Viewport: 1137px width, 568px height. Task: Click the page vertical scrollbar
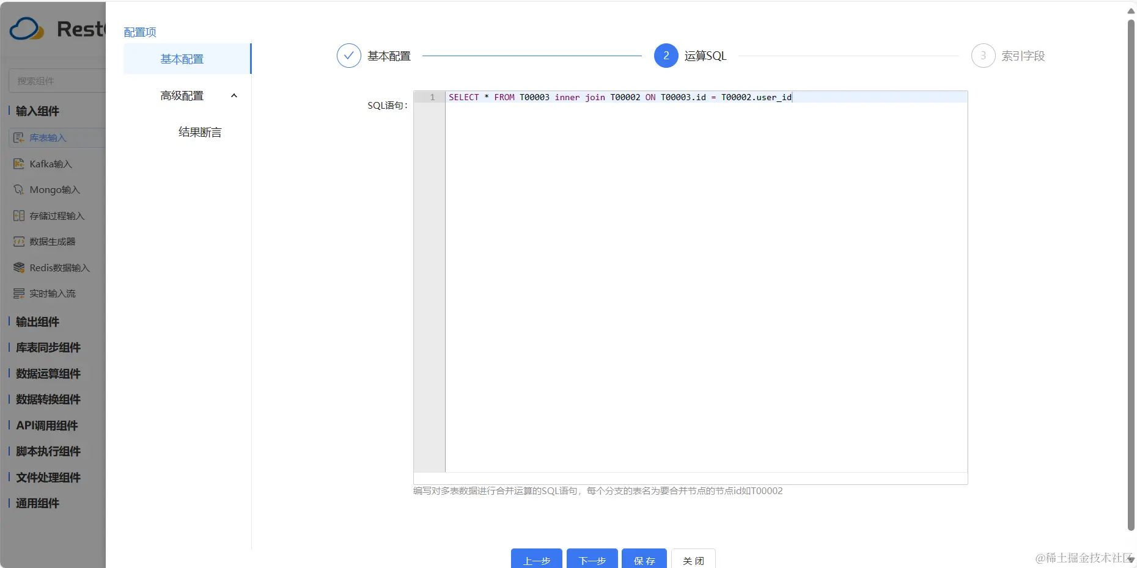pyautogui.click(x=1131, y=275)
